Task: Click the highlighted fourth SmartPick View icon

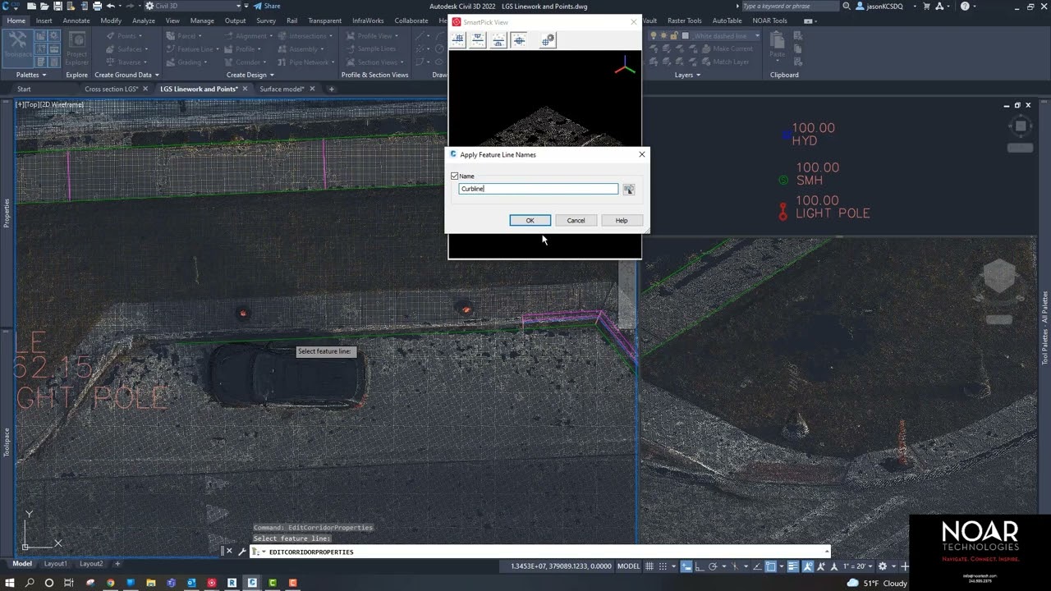Action: [x=519, y=39]
